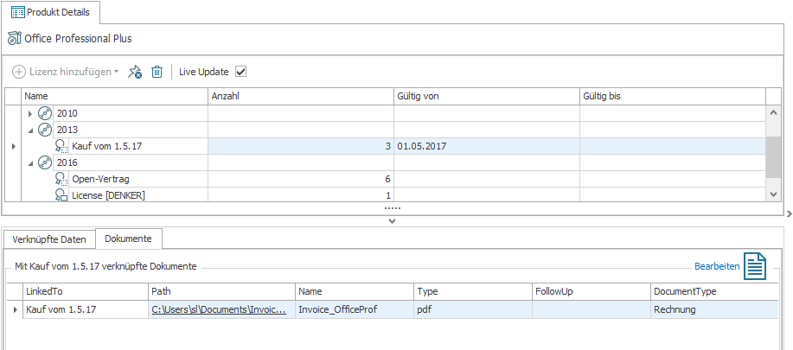Click the 2013 version label
The image size is (793, 350).
tap(67, 130)
